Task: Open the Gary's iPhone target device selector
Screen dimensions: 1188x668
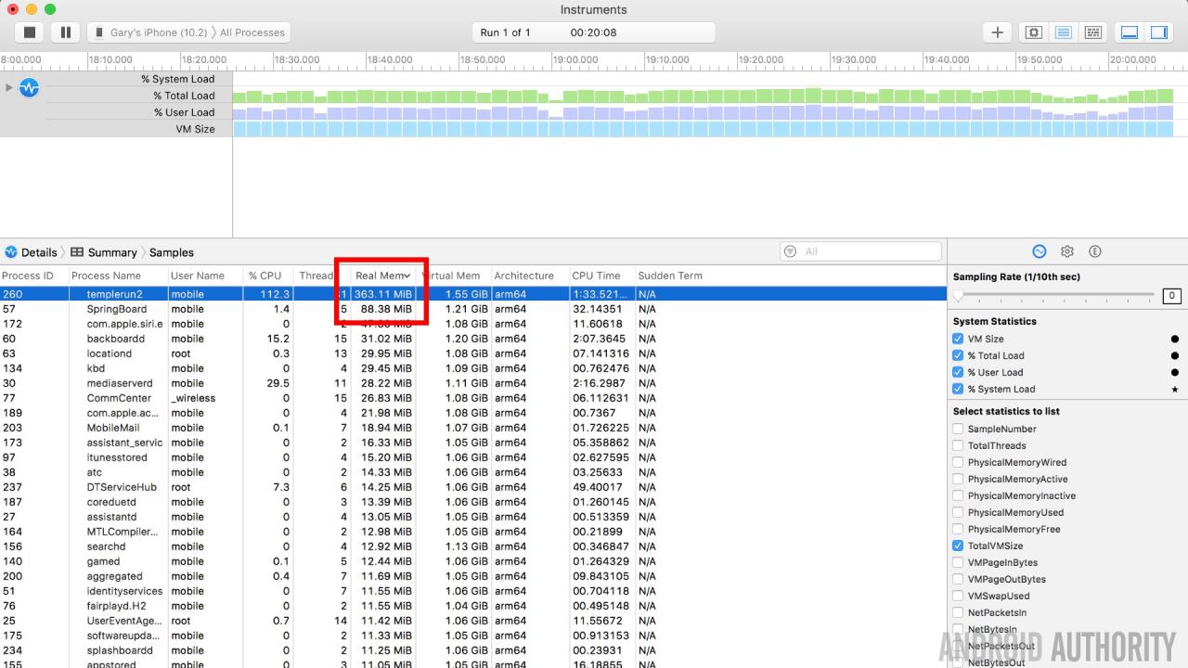Action: [156, 32]
